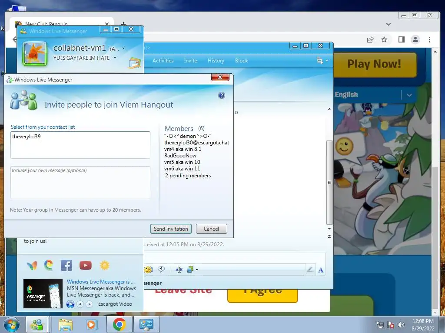Click the Action Center flag tray icon

pyautogui.click(x=391, y=325)
